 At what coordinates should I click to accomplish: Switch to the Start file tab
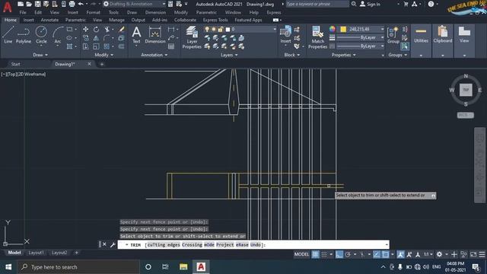[x=15, y=64]
